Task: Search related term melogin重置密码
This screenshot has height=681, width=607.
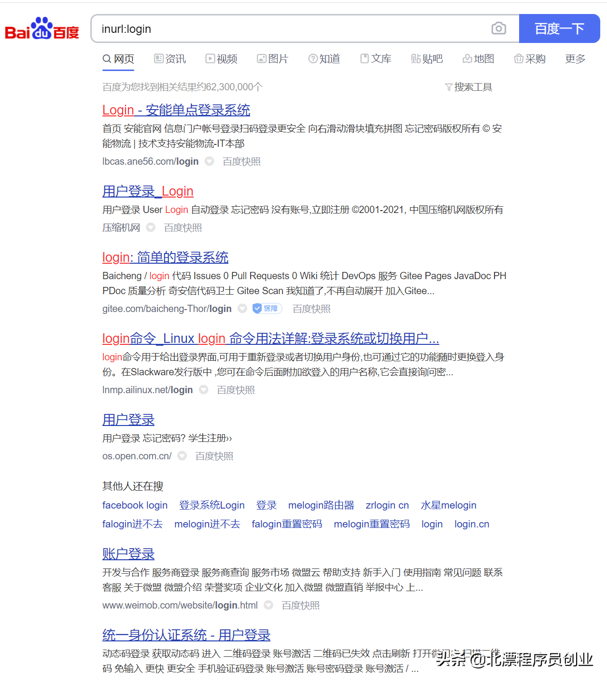Action: click(372, 524)
